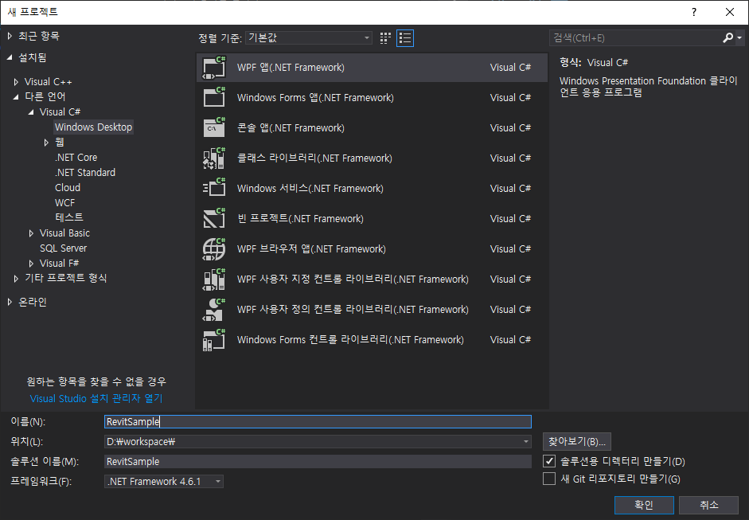Click the 솔루션 이름 input field
Screen dimensions: 749x520
coord(318,461)
